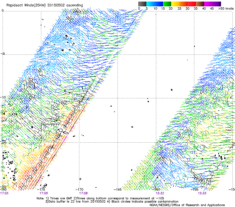Select the green 15-20 knots legend color

point(167,4)
